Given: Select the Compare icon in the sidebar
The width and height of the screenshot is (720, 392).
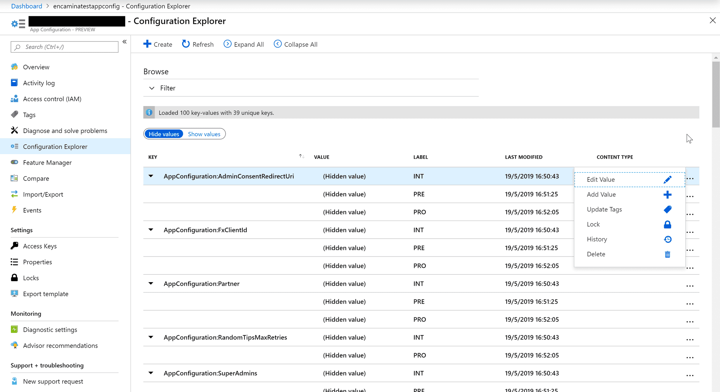Looking at the screenshot, I should pos(14,178).
